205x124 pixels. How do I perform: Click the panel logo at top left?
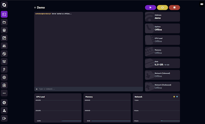[4, 5]
